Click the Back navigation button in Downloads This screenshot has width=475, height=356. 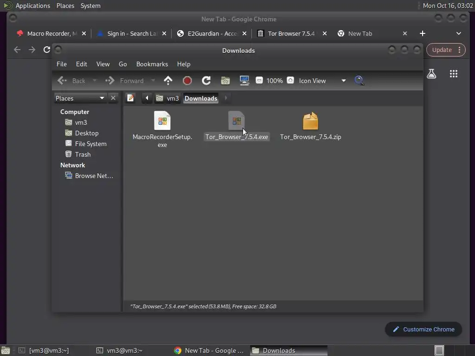[x=71, y=81]
